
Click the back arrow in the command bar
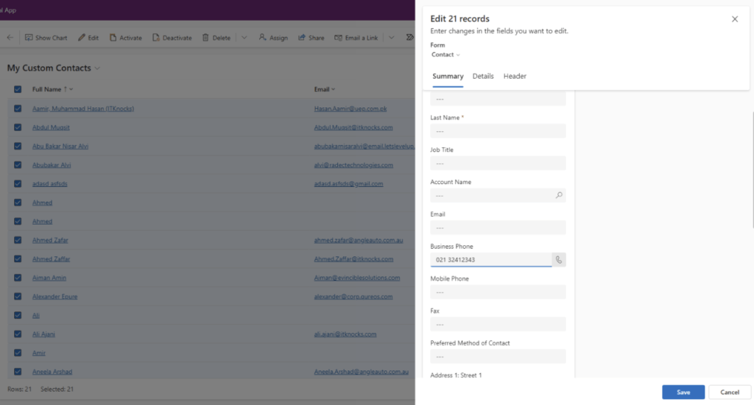[x=10, y=38]
